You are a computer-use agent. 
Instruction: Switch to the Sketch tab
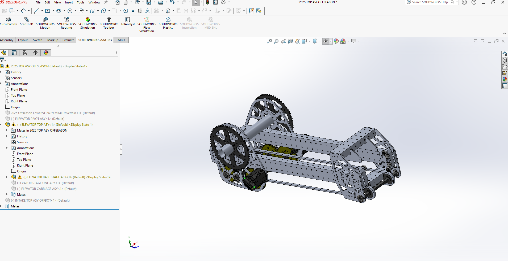click(38, 40)
